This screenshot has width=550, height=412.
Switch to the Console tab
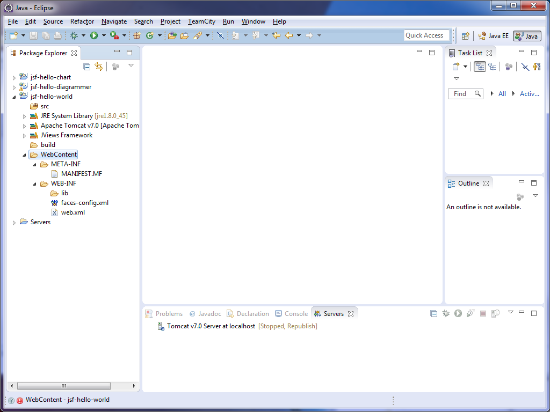click(x=296, y=314)
